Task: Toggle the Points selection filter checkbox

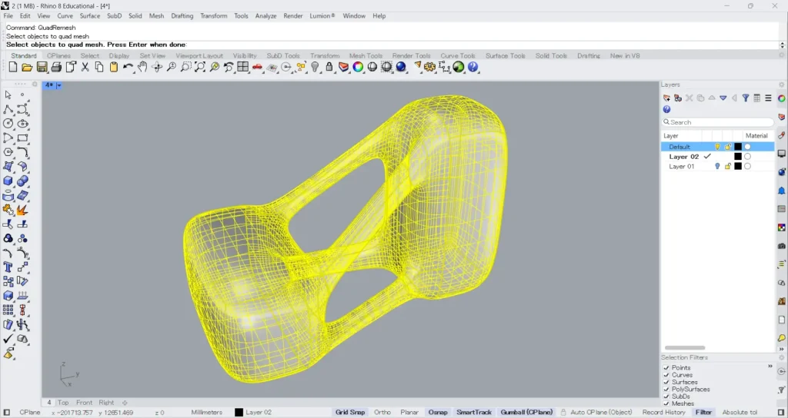Action: coord(666,368)
